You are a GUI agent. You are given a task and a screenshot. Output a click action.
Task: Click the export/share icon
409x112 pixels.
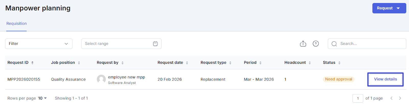pyautogui.click(x=303, y=44)
